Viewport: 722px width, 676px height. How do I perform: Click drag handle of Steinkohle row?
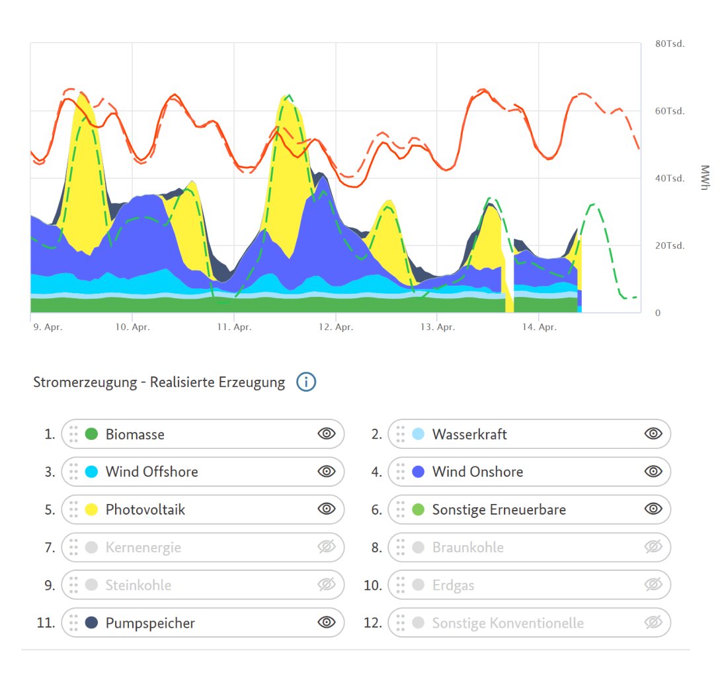[73, 585]
